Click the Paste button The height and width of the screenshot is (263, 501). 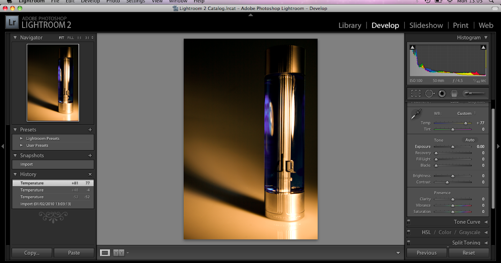click(x=74, y=253)
